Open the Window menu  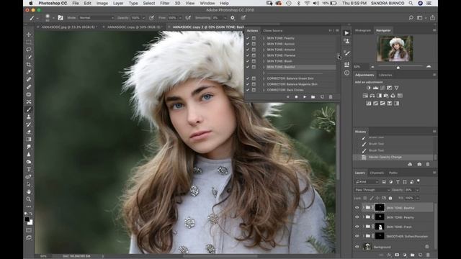click(x=207, y=3)
